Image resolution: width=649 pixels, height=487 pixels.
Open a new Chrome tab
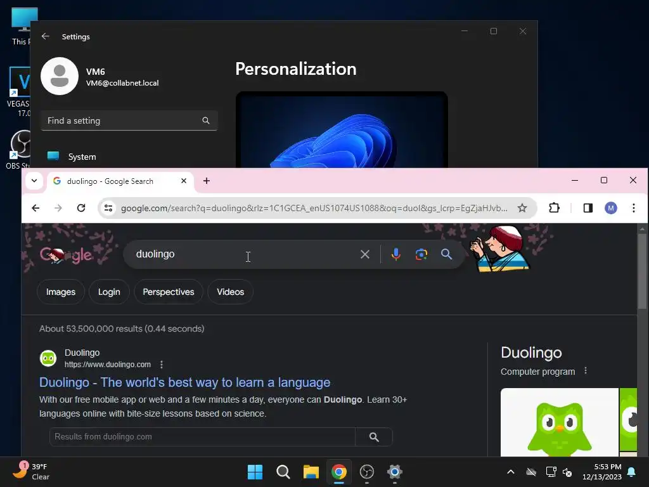[207, 181]
